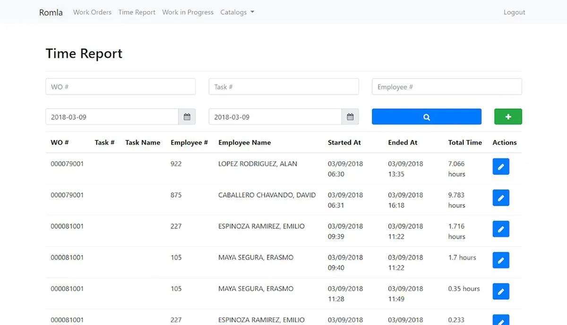The width and height of the screenshot is (567, 325).
Task: Select employee name CABALLERO CHAVANDO, DAVID
Action: point(267,195)
